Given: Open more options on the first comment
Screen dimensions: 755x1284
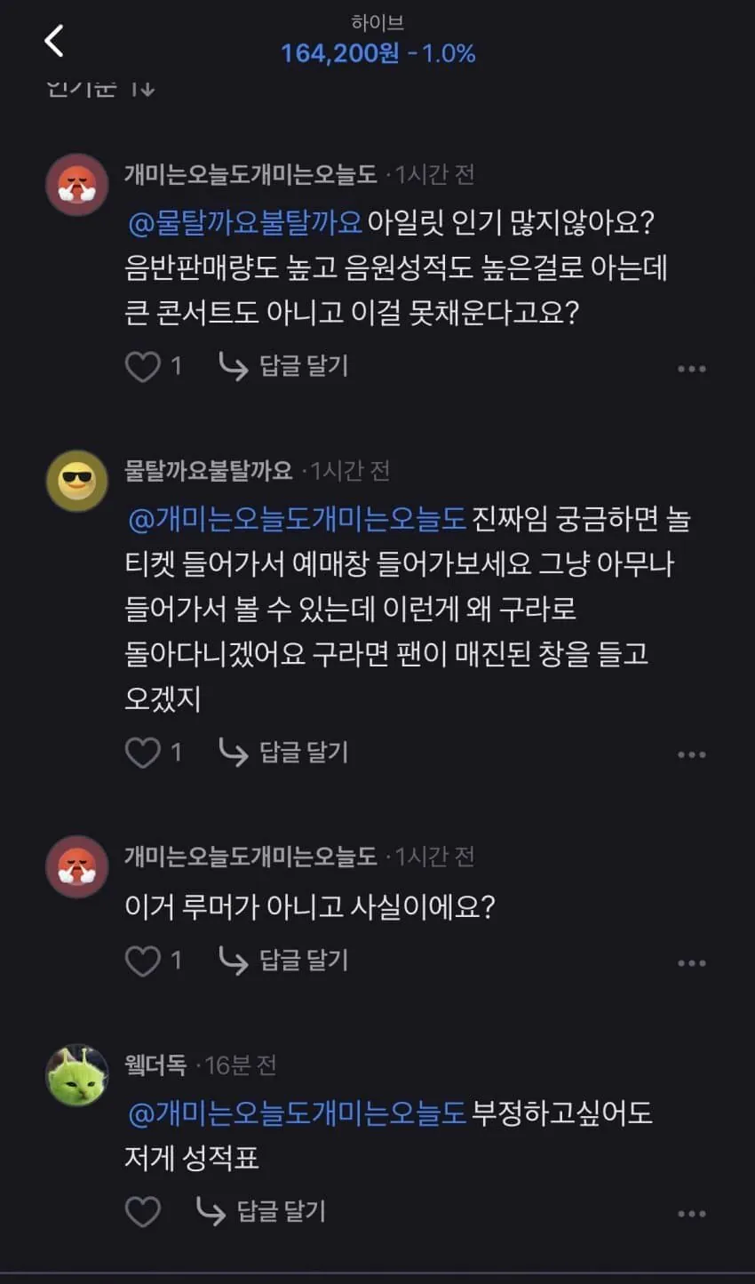Looking at the screenshot, I should pyautogui.click(x=691, y=369).
